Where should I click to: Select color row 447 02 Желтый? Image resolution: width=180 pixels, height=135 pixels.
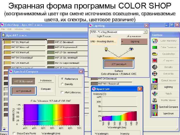pos(25,47)
